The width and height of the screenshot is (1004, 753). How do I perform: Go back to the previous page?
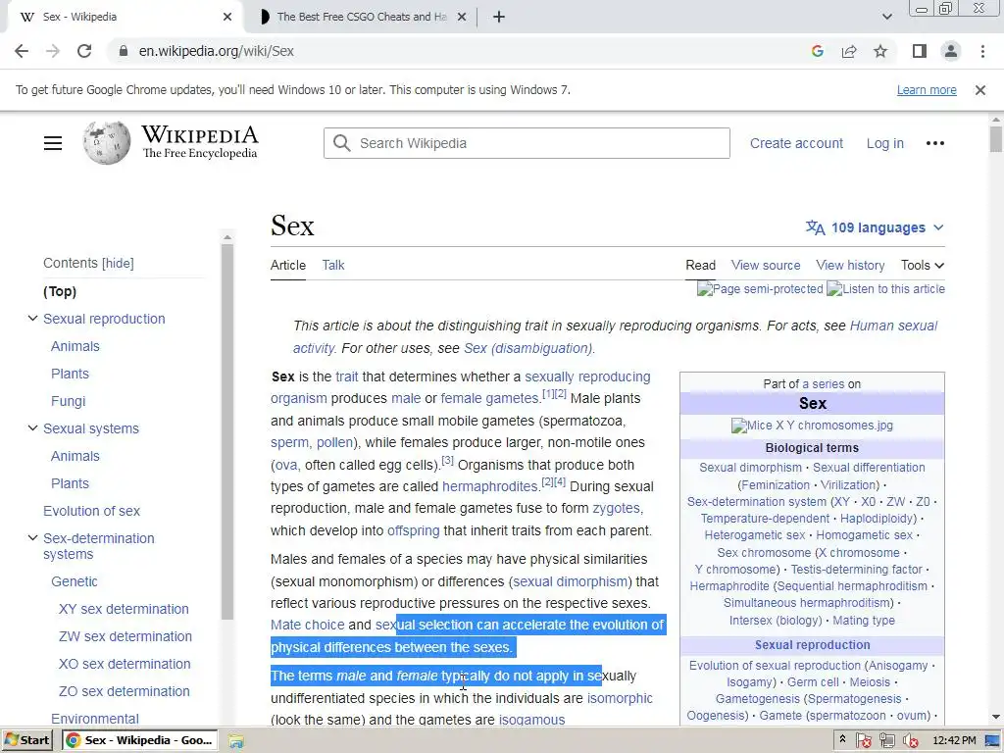22,51
